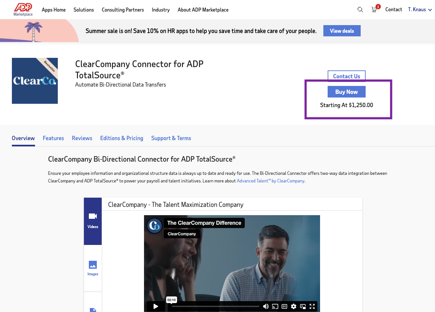435x312 pixels.
Task: Click the ClearCompany channel avatar on video
Action: pos(155,226)
